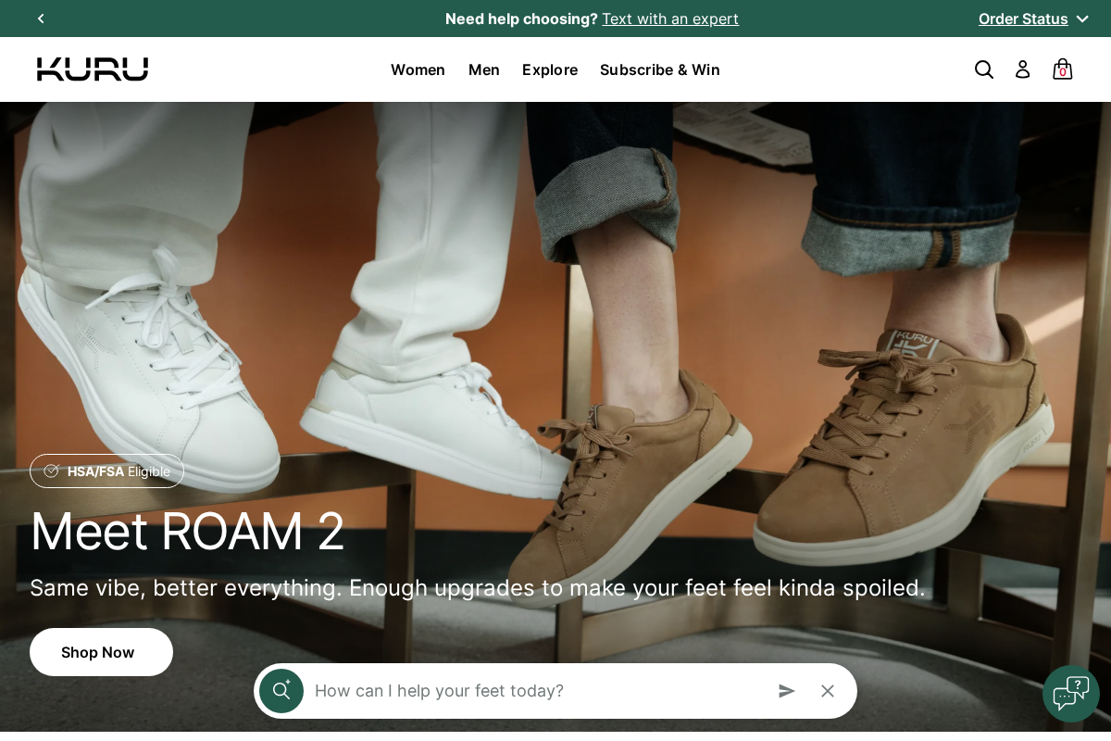This screenshot has height=741, width=1111.
Task: Open the Explore navigation menu
Action: [x=550, y=69]
